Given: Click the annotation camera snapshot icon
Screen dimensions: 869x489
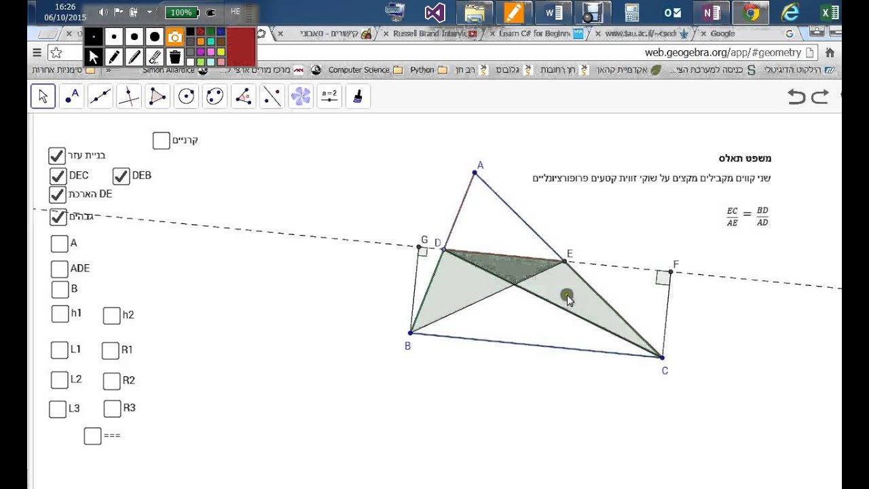Looking at the screenshot, I should coord(175,37).
